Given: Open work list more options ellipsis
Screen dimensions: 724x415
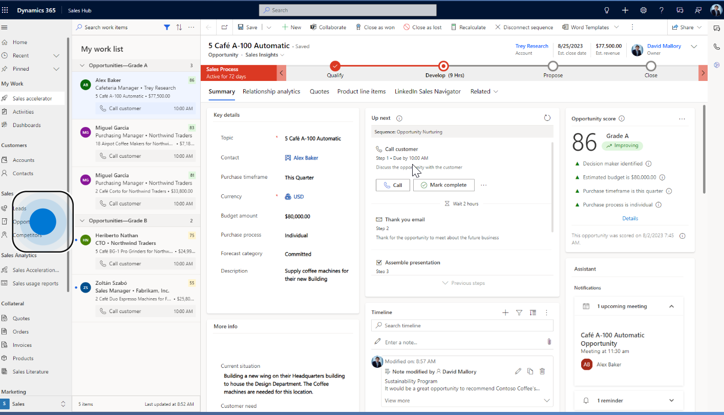Looking at the screenshot, I should tap(191, 27).
